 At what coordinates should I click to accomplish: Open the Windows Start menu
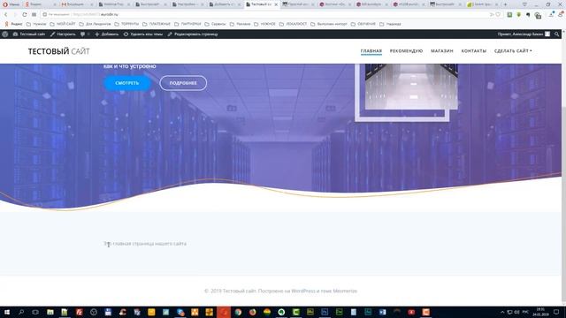(6, 312)
